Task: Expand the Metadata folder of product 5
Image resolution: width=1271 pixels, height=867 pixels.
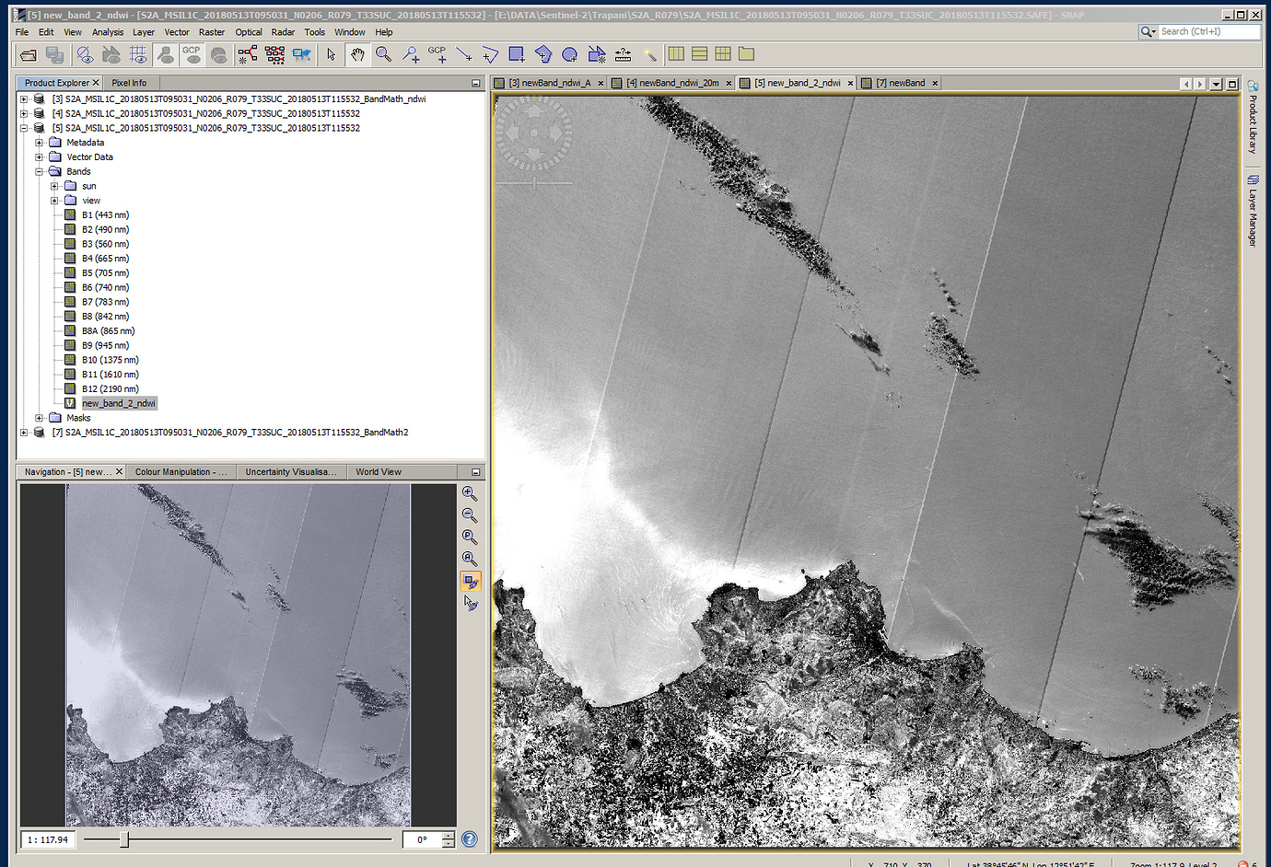Action: [39, 142]
